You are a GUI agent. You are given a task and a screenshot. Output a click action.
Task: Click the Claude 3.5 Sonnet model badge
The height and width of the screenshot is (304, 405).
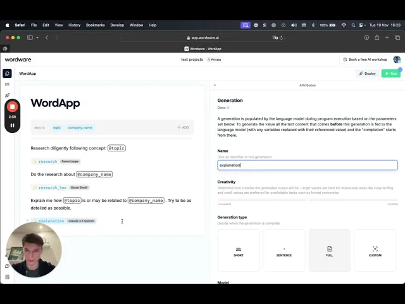click(81, 221)
